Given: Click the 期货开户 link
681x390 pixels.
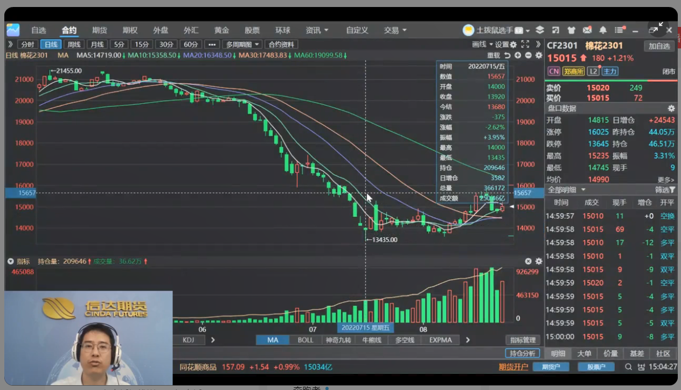Looking at the screenshot, I should coord(513,367).
